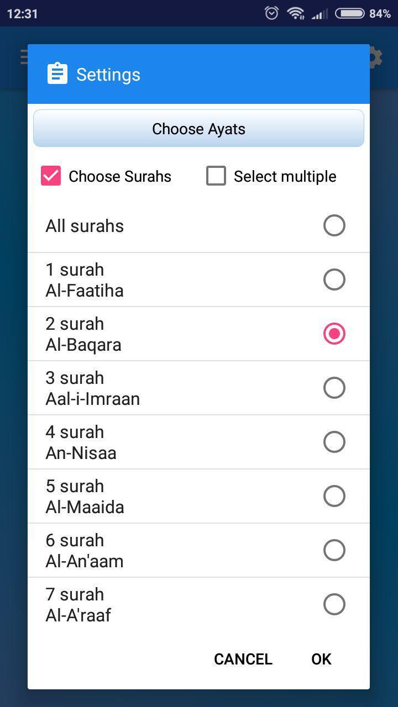Choose surah Al-Faatiha

[334, 279]
